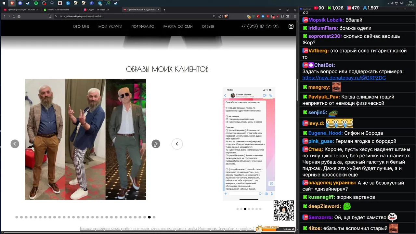Viewport: 416px width, 234px height.
Task: Call the +7 (967) 117 36 23 number
Action: click(260, 27)
